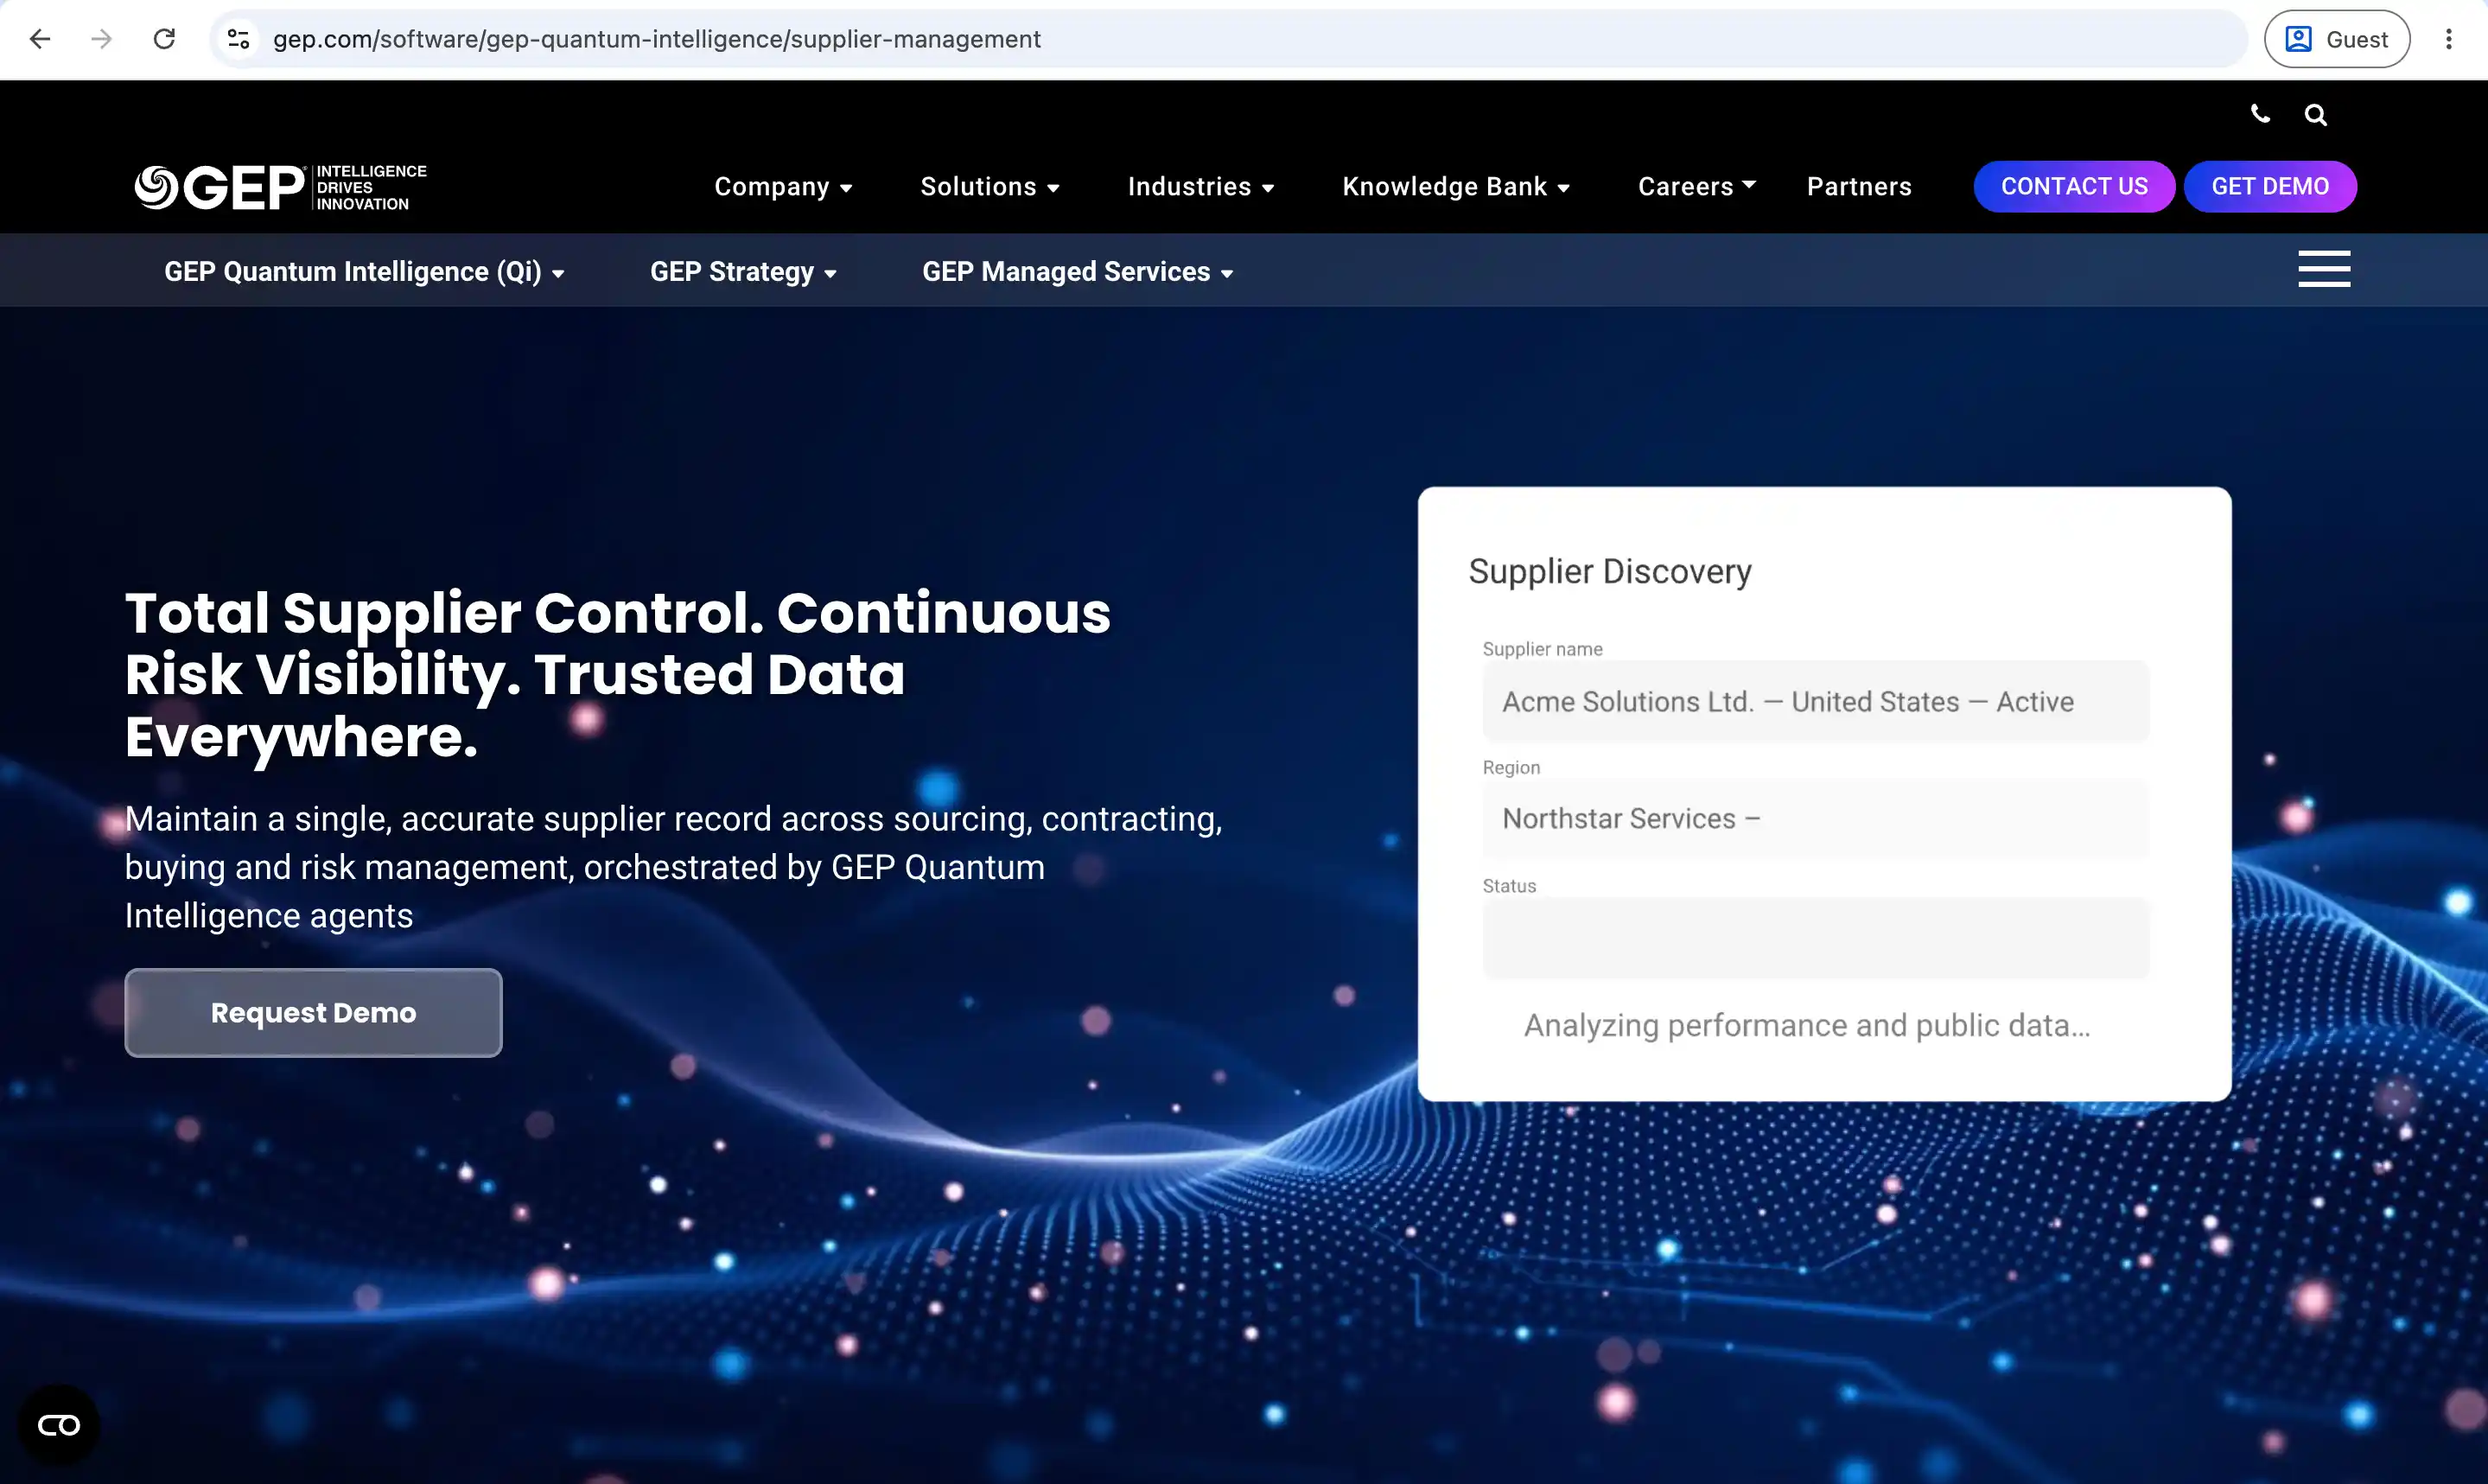Open the Chrome three-dot menu
The width and height of the screenshot is (2488, 1484).
coord(2448,39)
